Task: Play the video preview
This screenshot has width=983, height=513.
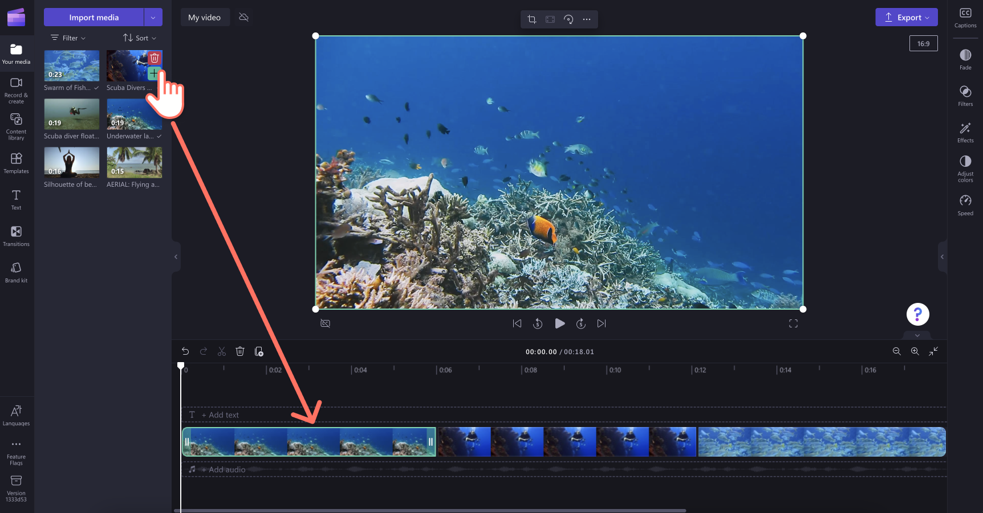Action: click(560, 323)
